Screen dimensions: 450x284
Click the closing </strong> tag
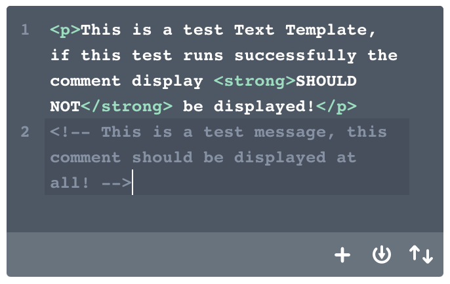pyautogui.click(x=127, y=107)
